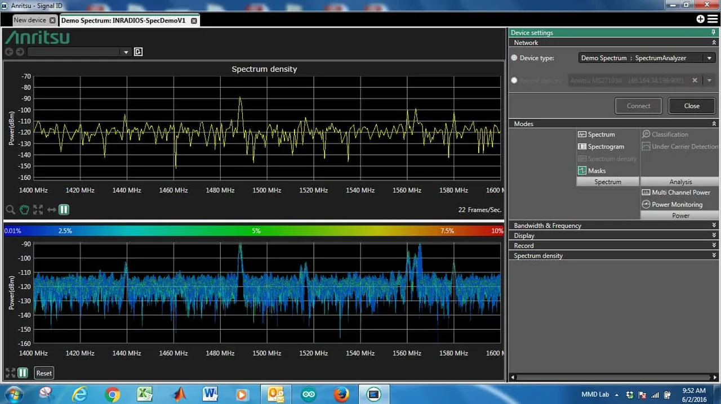721x404 pixels.
Task: Open the Spectrogram mode
Action: [601, 146]
